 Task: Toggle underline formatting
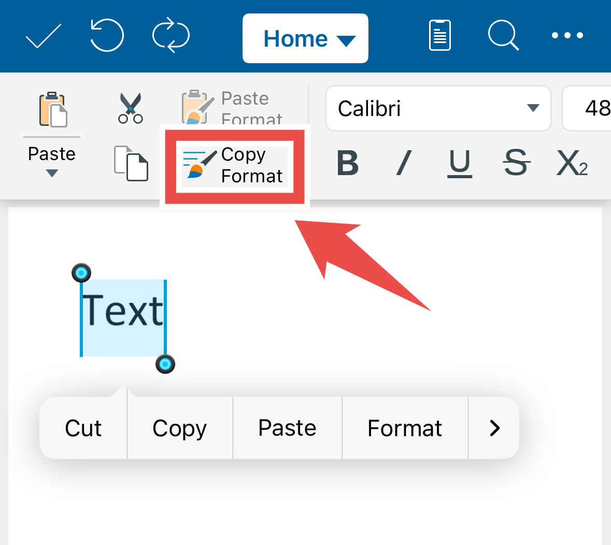click(x=459, y=163)
